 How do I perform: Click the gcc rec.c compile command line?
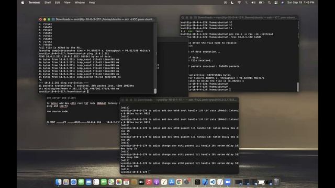coord(227,34)
